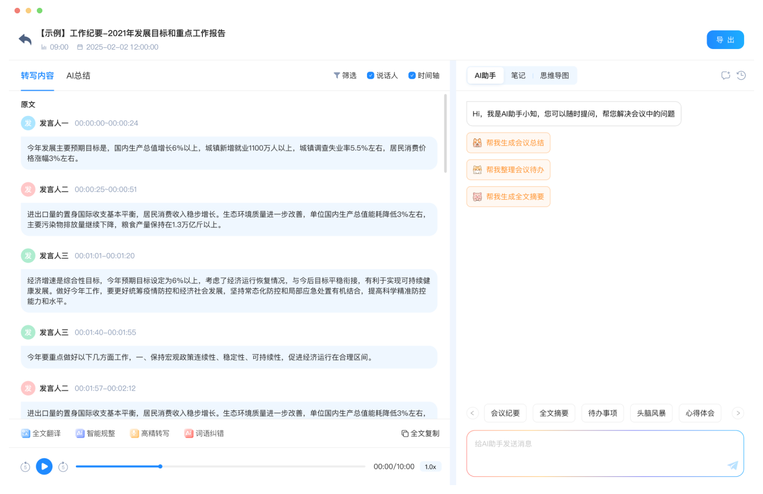Click the smart formatting icon (智能规整)
763x494 pixels.
point(80,433)
